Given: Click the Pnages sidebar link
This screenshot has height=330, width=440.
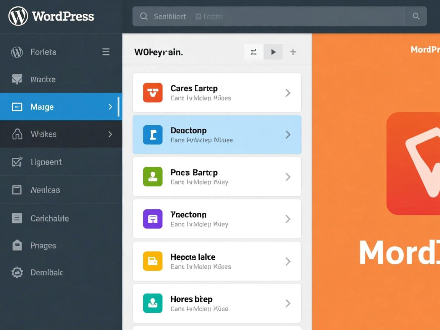Looking at the screenshot, I should (x=43, y=246).
